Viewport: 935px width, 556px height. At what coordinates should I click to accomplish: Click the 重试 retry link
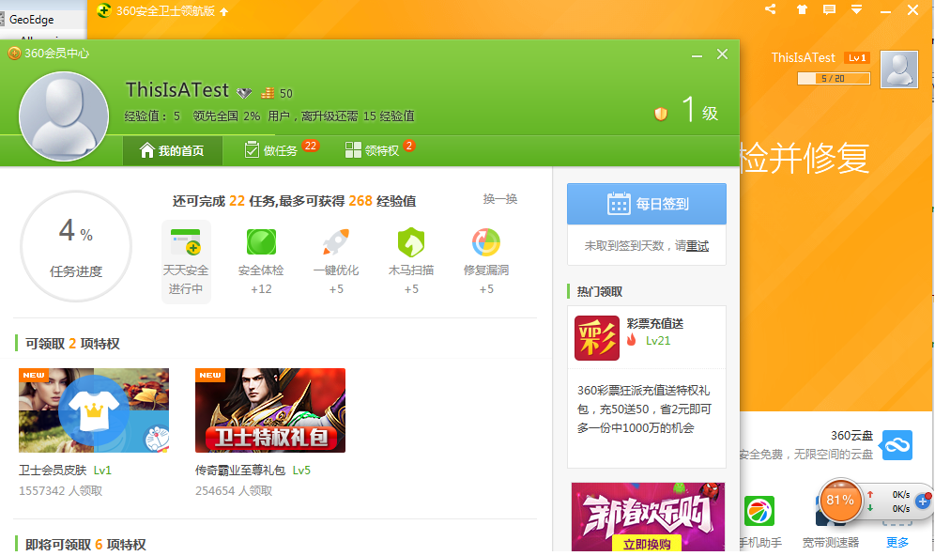697,246
